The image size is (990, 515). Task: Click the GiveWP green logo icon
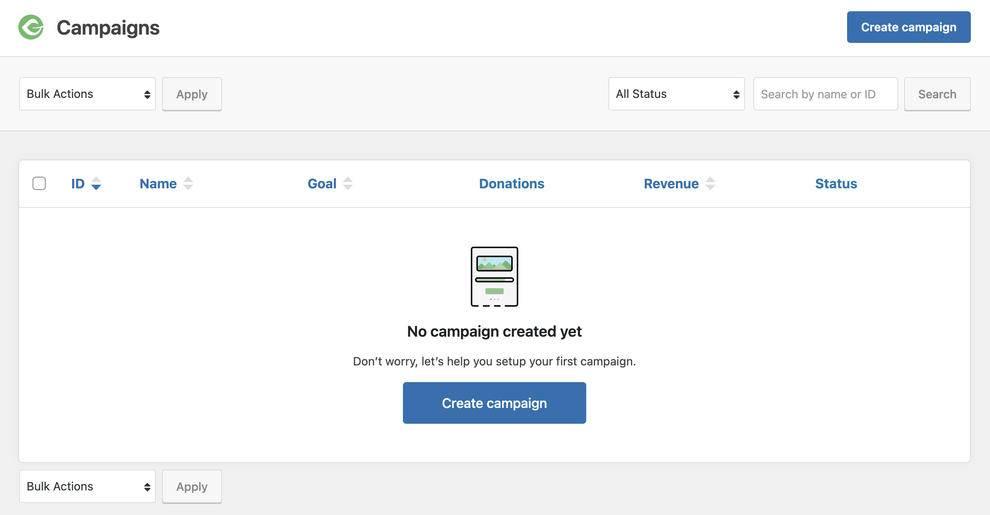pyautogui.click(x=31, y=27)
